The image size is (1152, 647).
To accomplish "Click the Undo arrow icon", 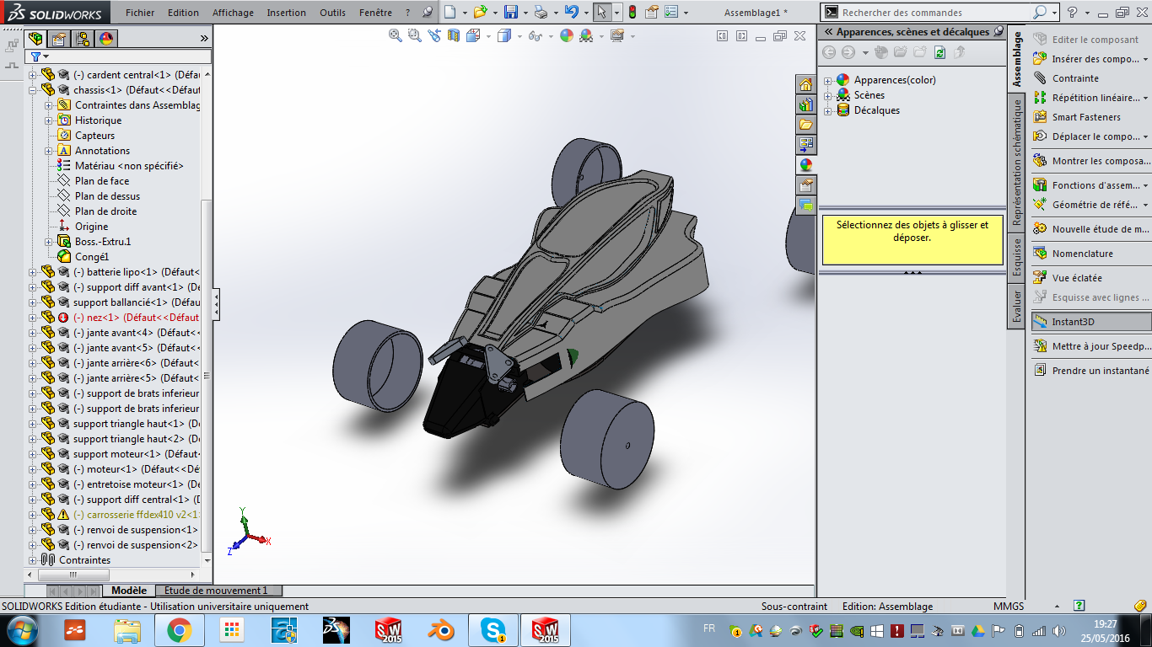I will tap(572, 12).
